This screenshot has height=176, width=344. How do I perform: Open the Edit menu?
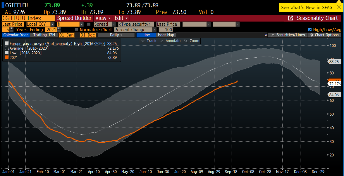pyautogui.click(x=121, y=18)
